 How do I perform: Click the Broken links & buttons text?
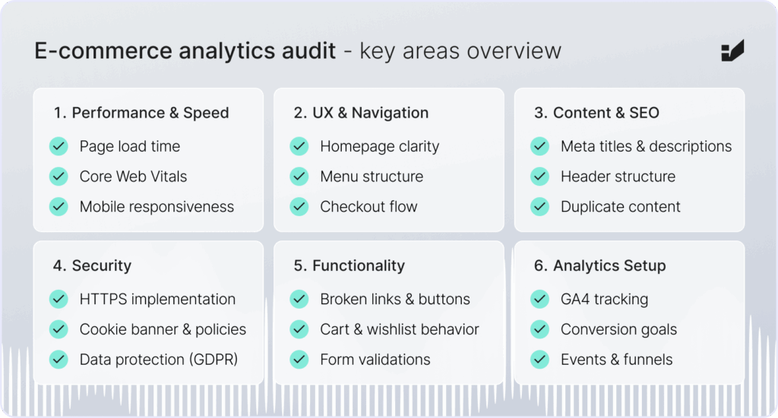click(x=395, y=299)
